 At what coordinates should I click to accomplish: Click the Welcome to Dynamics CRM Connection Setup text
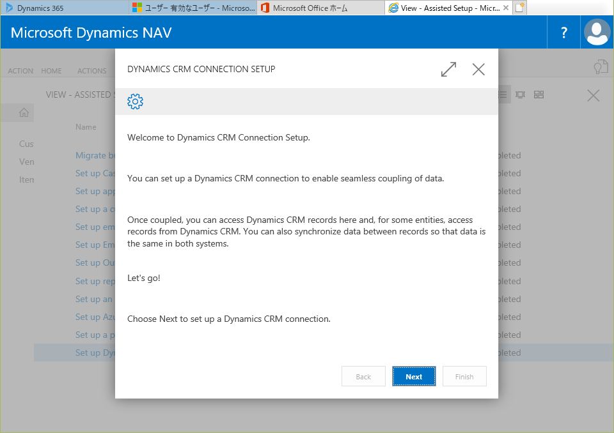pyautogui.click(x=219, y=138)
